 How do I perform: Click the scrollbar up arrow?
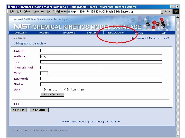click(x=178, y=16)
